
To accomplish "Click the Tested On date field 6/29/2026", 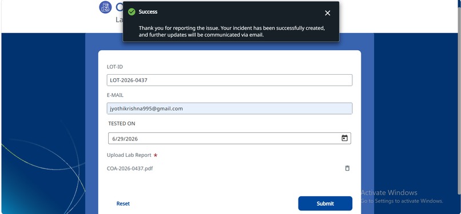I will (229, 138).
